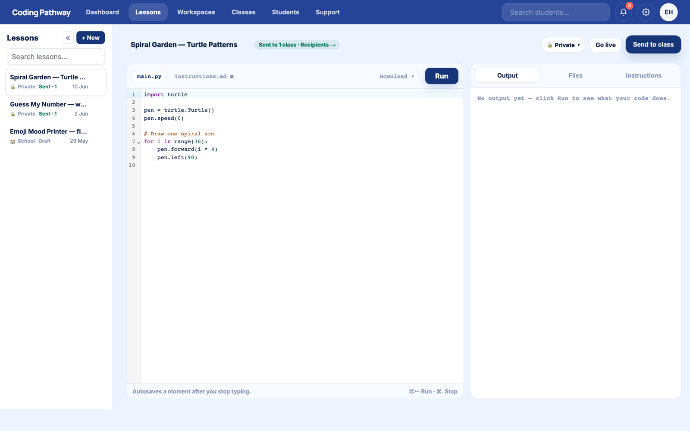Open the Sent to 1 class Recipients link

(297, 45)
